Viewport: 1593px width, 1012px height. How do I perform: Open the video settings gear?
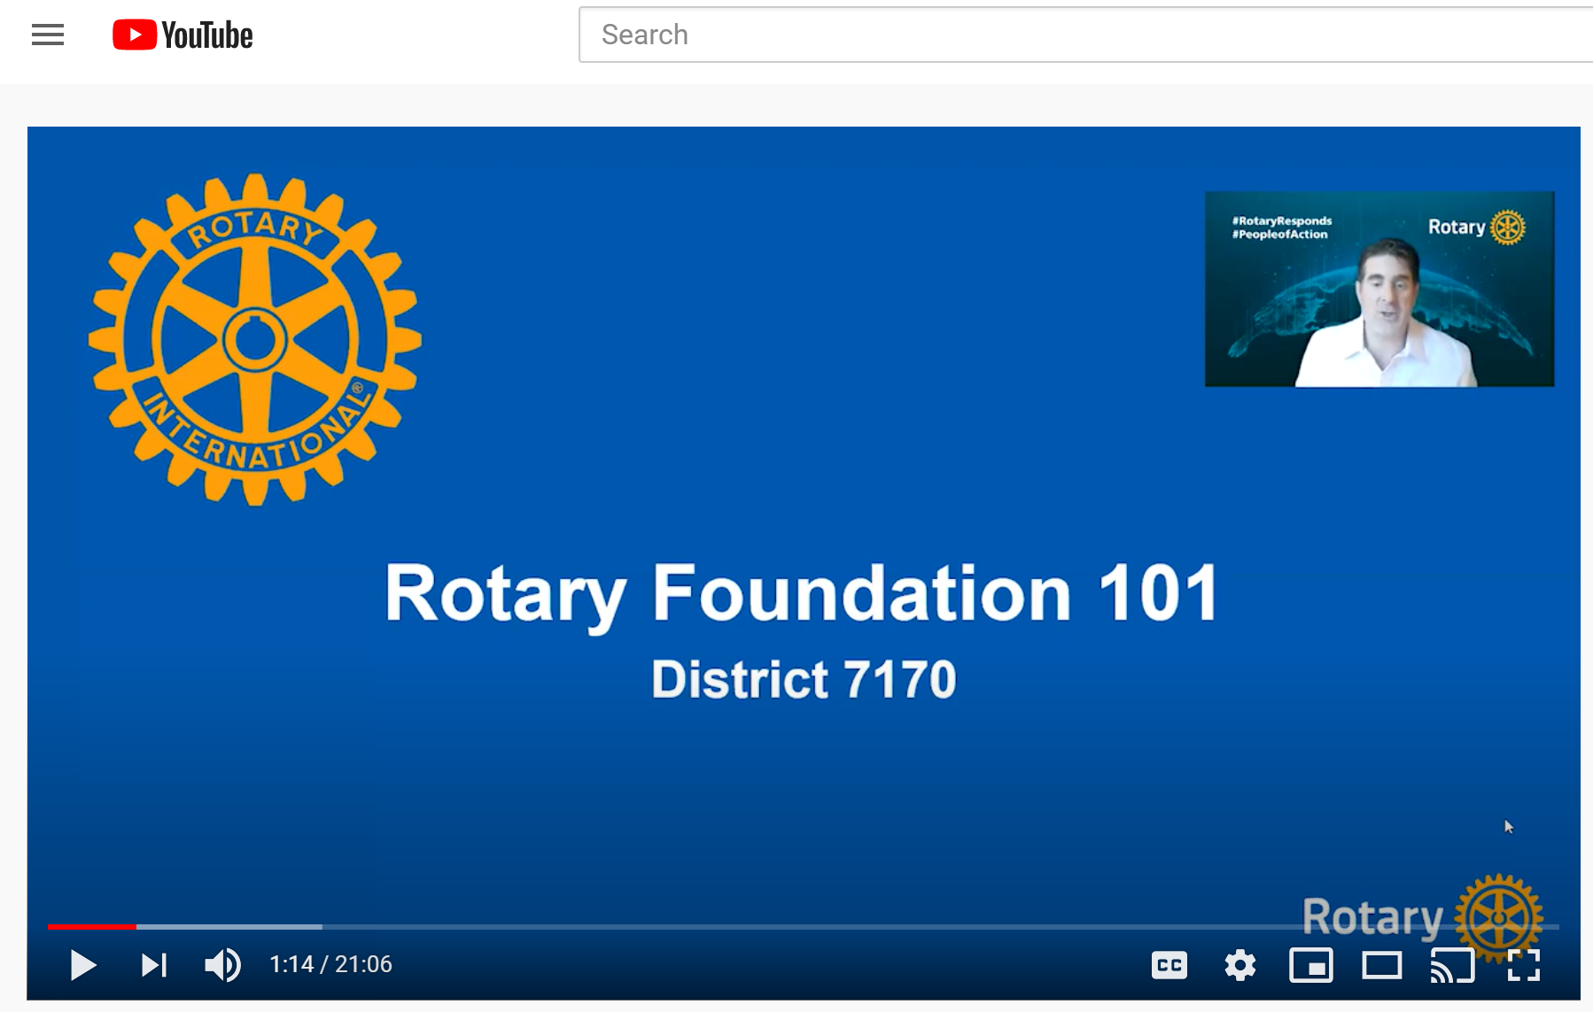click(x=1240, y=965)
